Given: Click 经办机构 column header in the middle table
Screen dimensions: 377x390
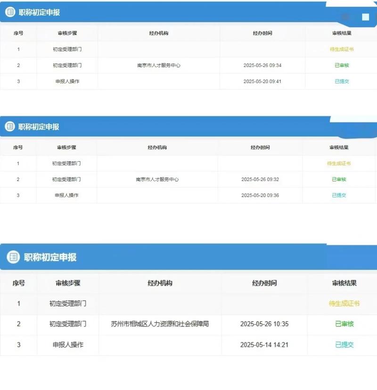Looking at the screenshot, I should [x=157, y=148].
